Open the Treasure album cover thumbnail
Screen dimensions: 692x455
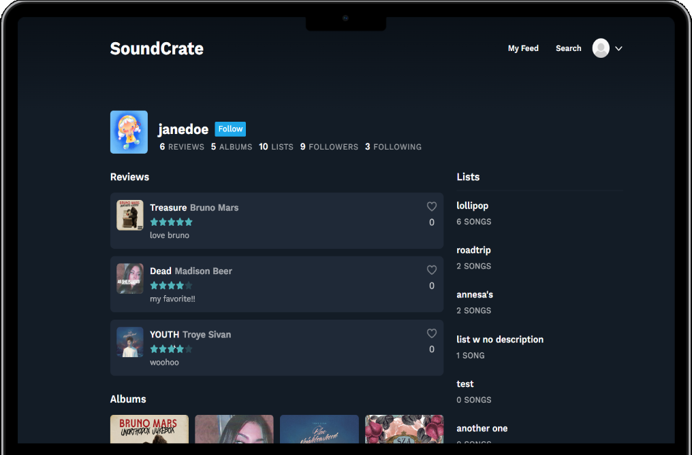(x=129, y=215)
